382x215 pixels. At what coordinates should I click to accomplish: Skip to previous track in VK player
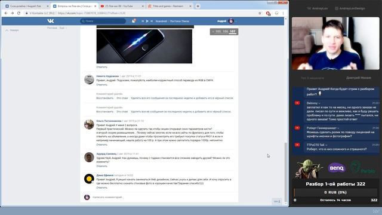point(143,21)
